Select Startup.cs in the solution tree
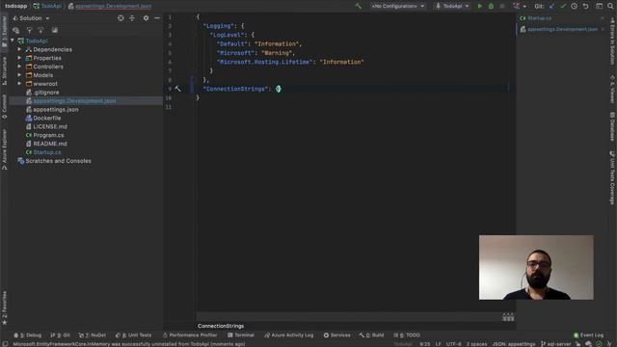Image resolution: width=617 pixels, height=347 pixels. point(47,152)
